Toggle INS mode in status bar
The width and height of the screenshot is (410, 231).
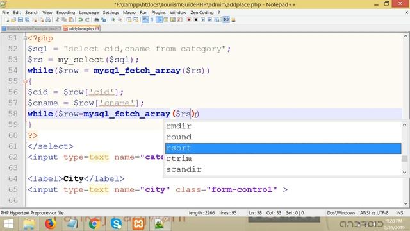tap(400, 213)
